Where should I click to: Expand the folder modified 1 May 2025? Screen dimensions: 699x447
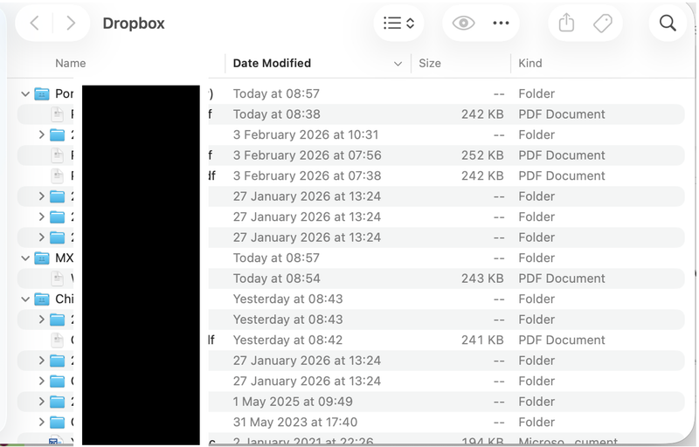point(41,402)
